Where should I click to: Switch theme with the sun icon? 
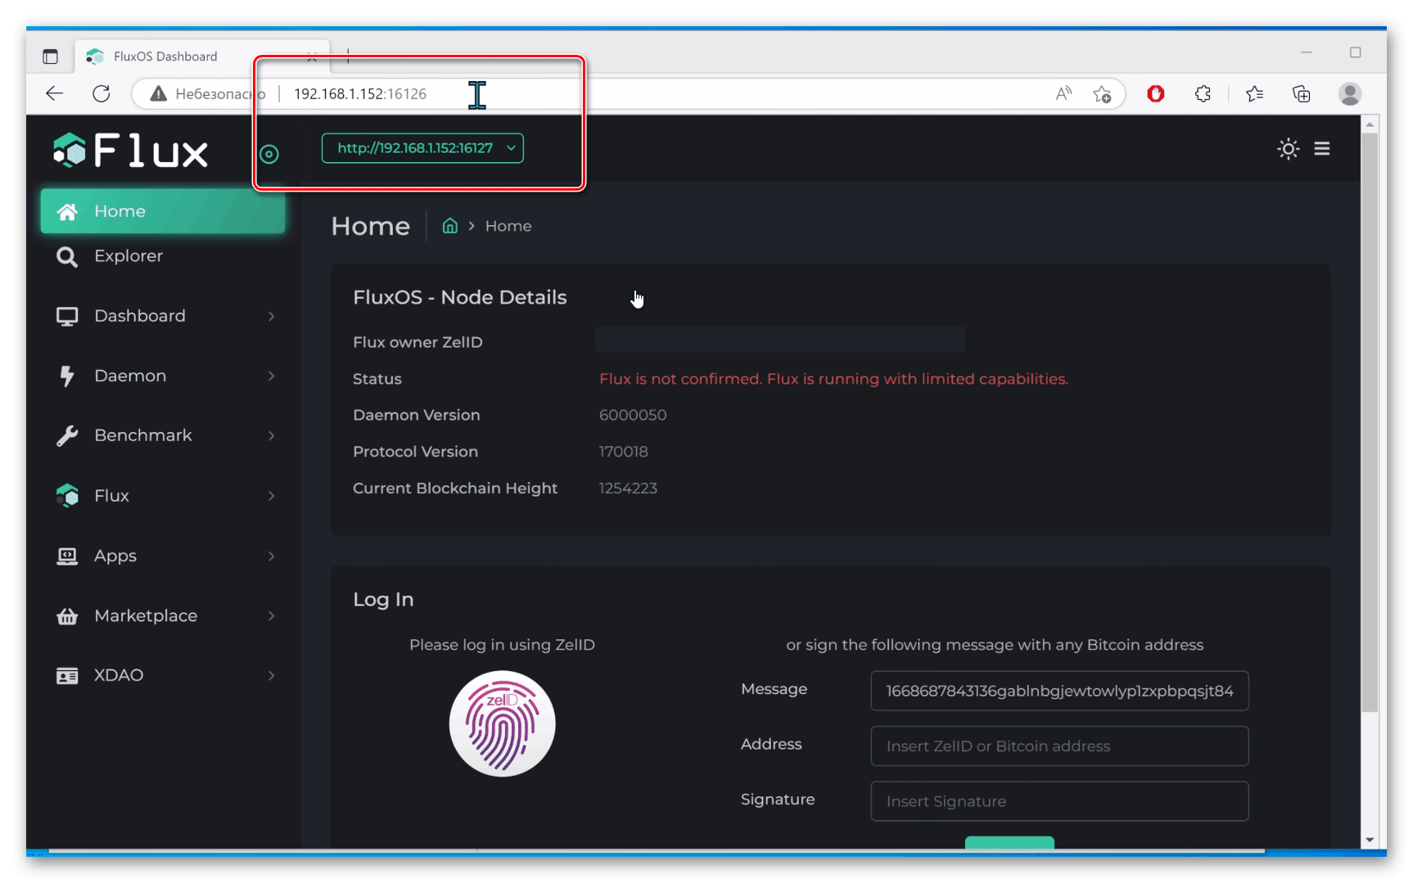(1288, 149)
